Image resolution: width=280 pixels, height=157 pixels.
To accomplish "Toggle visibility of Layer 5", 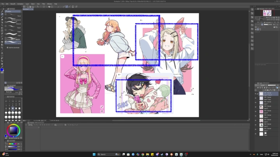I will 255,112.
